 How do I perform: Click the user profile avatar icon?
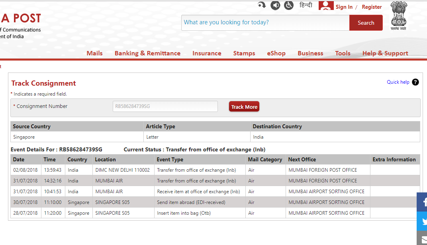(x=326, y=6)
